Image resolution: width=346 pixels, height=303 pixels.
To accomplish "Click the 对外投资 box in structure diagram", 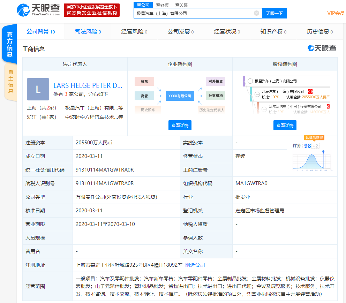I will coord(215,81).
